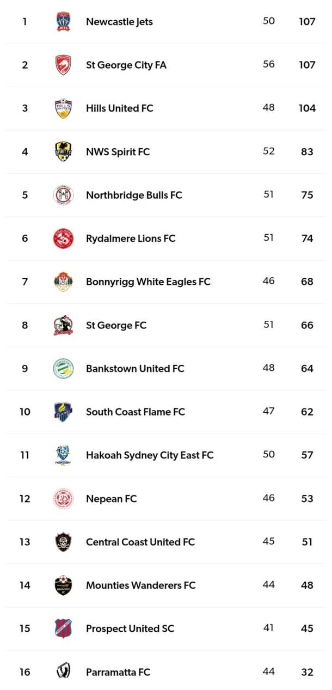The height and width of the screenshot is (690, 332).
Task: Click the Parramatta FC club logo
Action: (x=64, y=671)
